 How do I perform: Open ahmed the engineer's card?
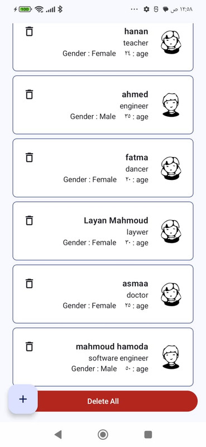[103, 105]
